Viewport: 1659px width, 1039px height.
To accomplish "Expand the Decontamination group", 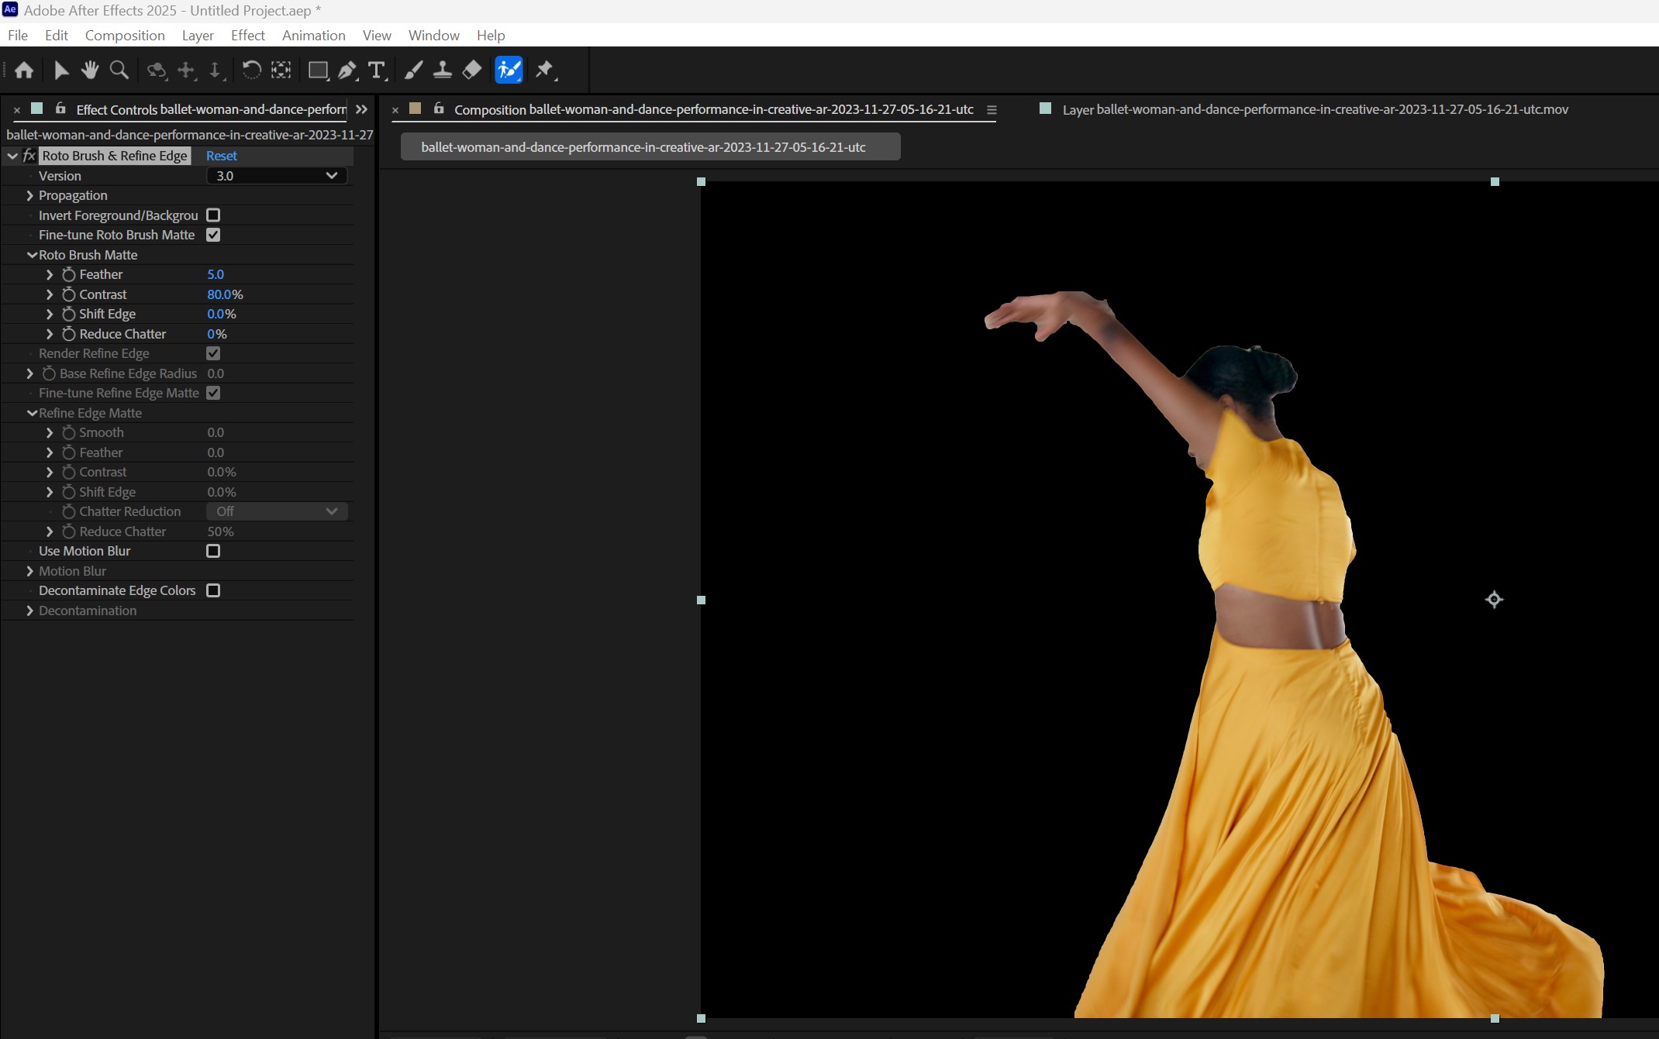I will pos(29,611).
